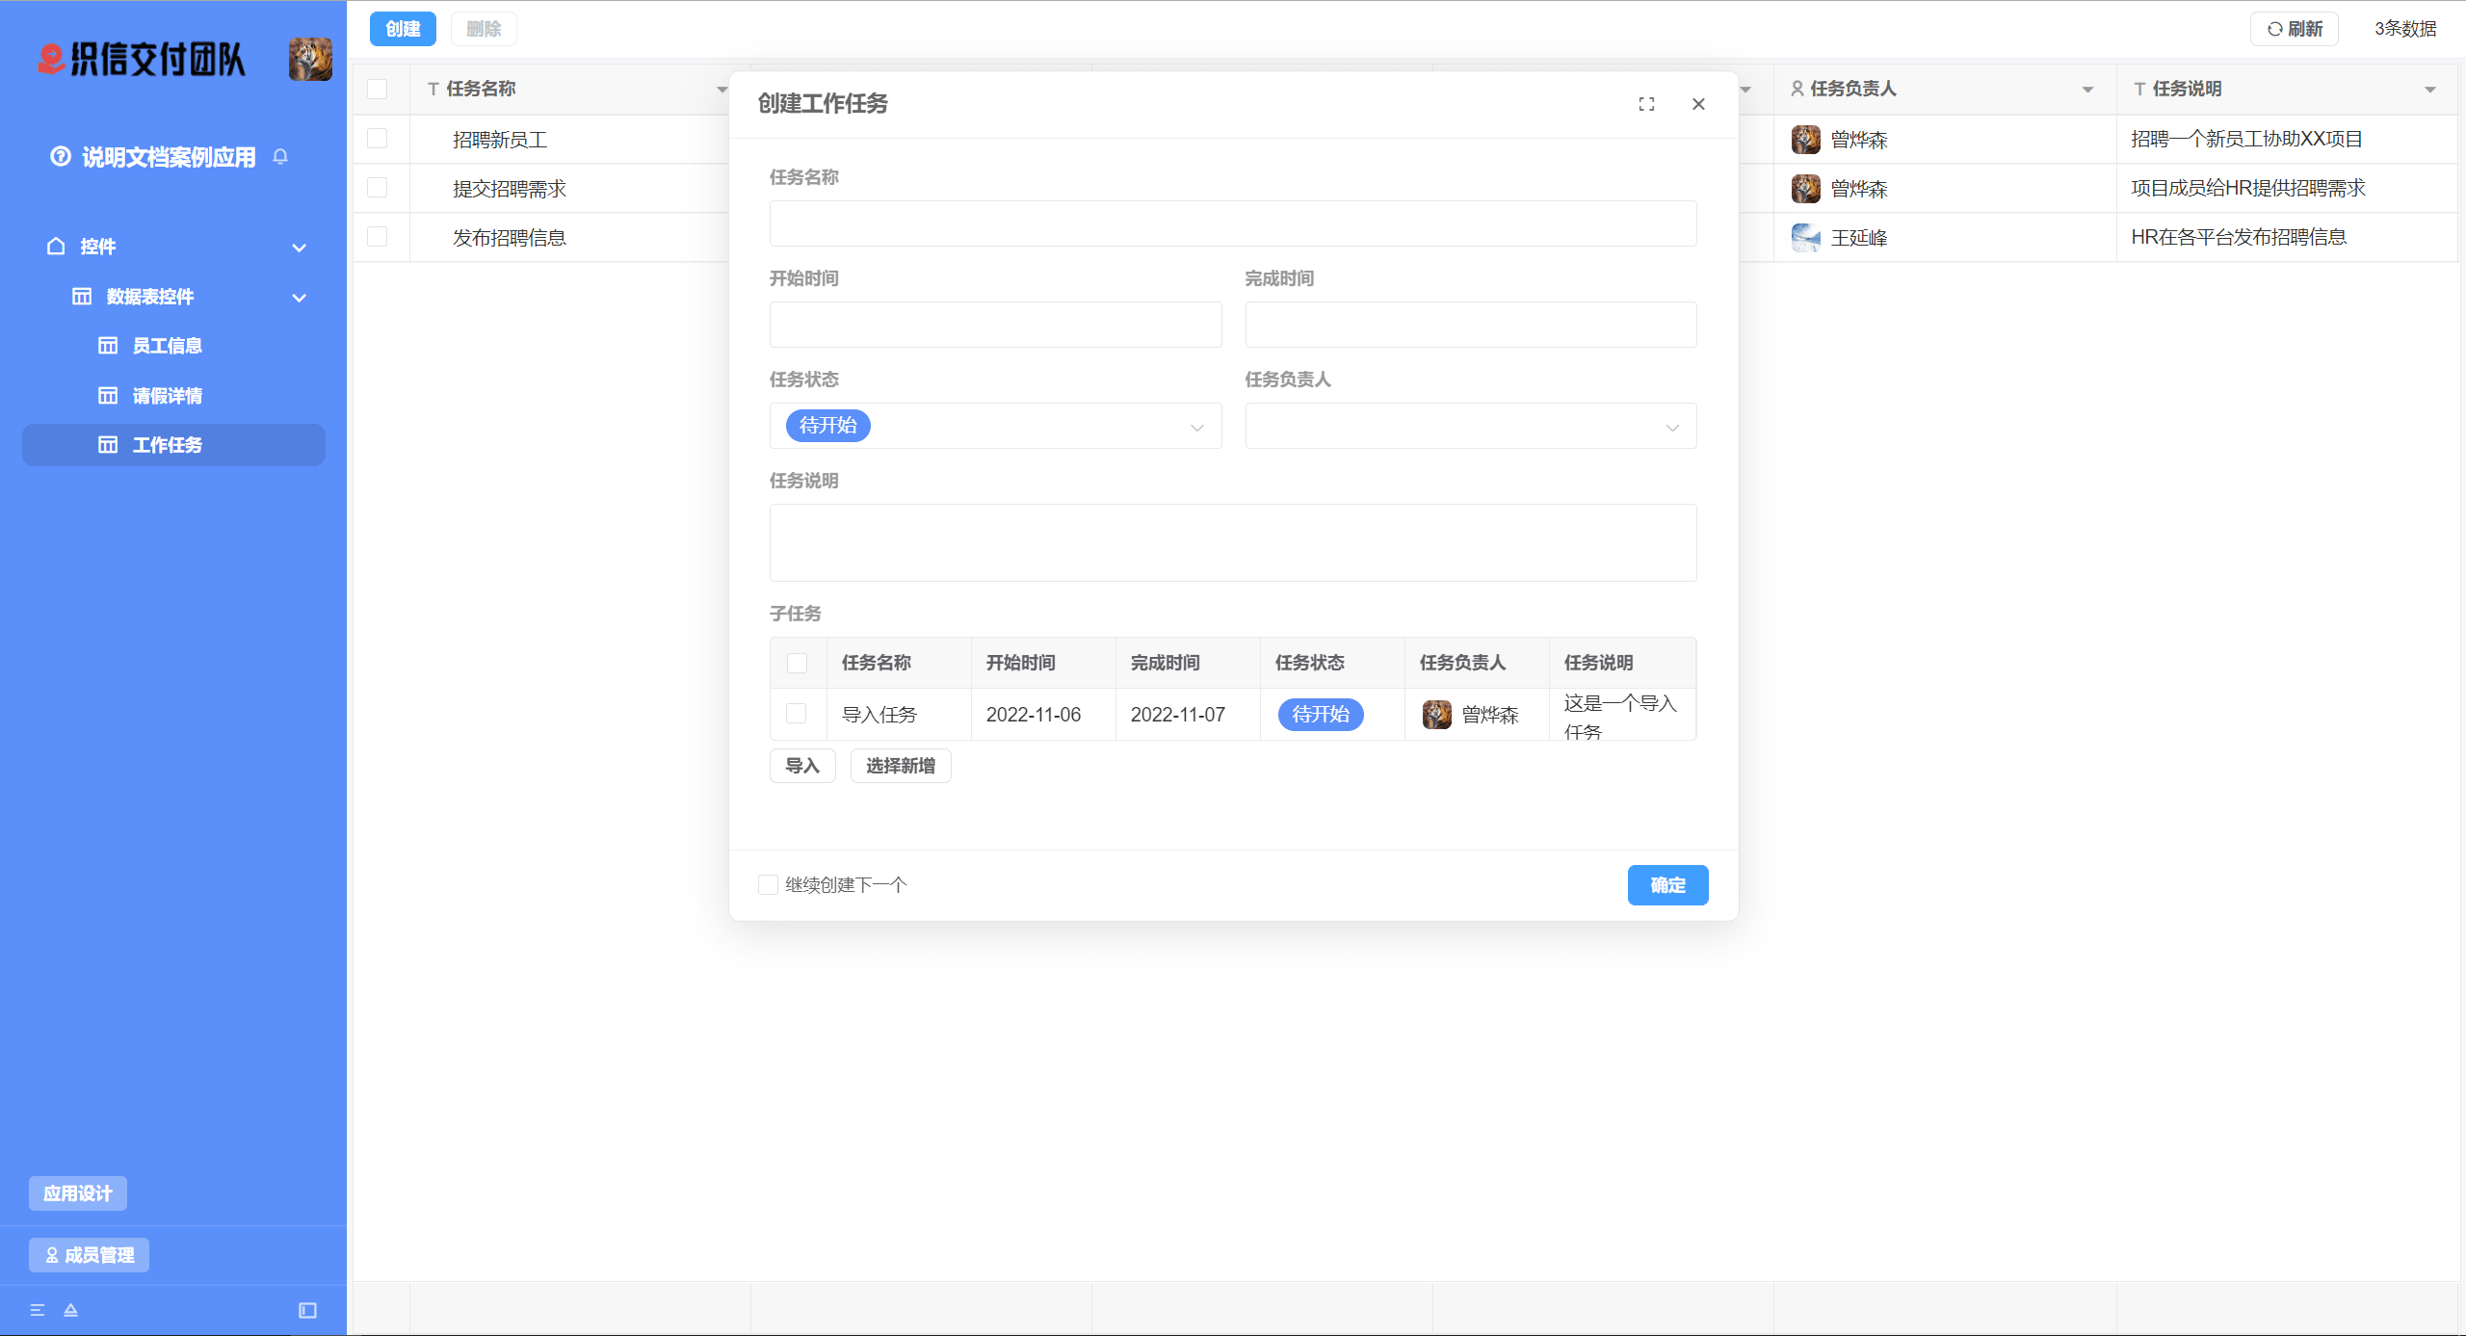Viewport: 2466px width, 1336px height.
Task: Open the 员工信息 data table
Action: [x=170, y=345]
